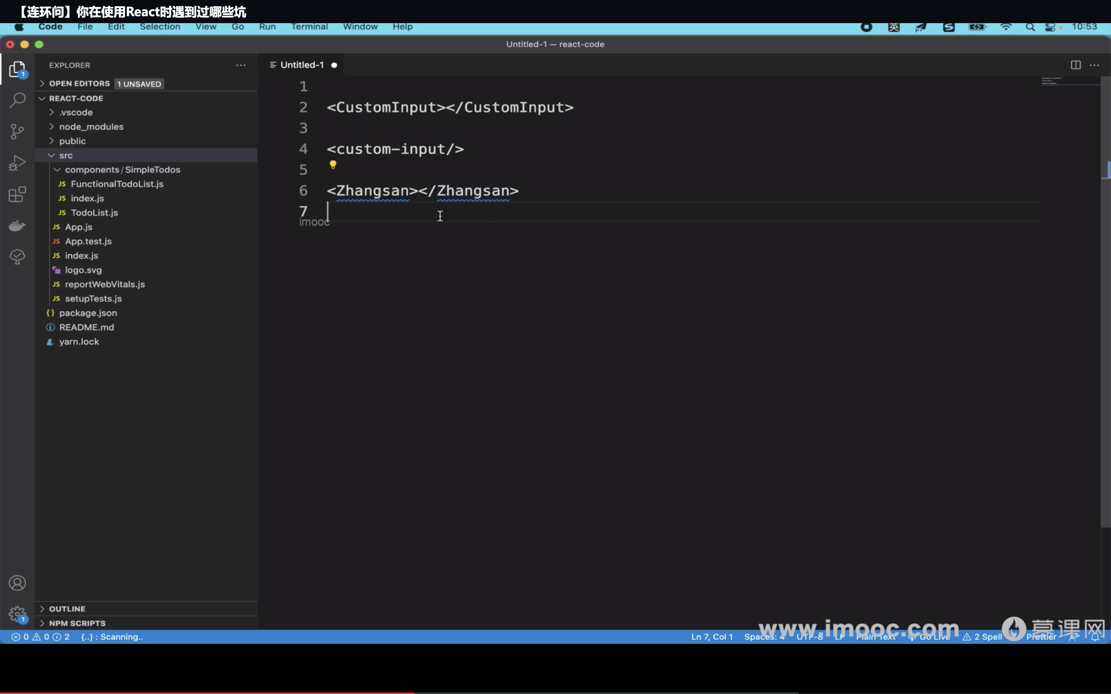The image size is (1111, 694).
Task: Open the TodoList.js file
Action: [94, 213]
